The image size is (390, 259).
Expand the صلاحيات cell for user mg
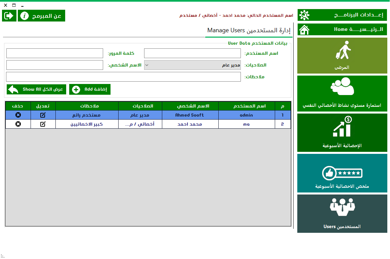pyautogui.click(x=140, y=124)
